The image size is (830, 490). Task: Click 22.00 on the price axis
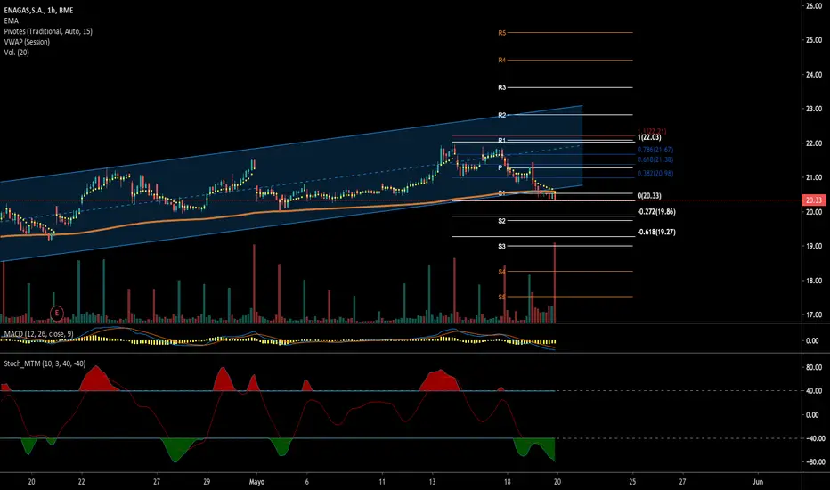pos(814,143)
